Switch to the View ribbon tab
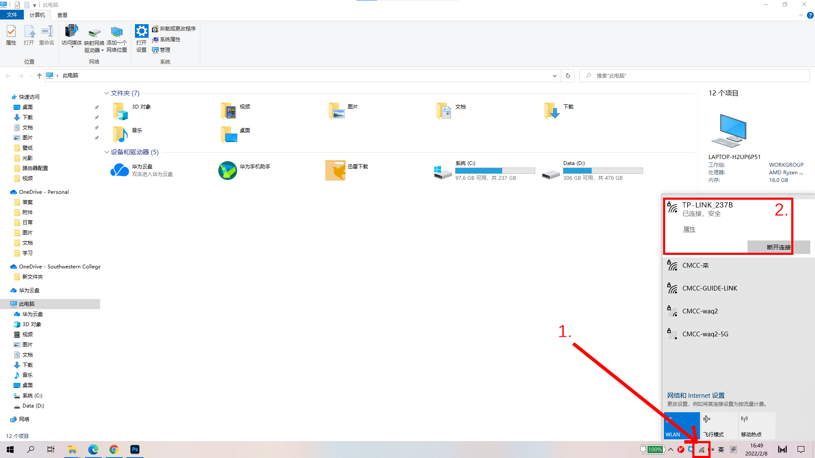 point(62,15)
